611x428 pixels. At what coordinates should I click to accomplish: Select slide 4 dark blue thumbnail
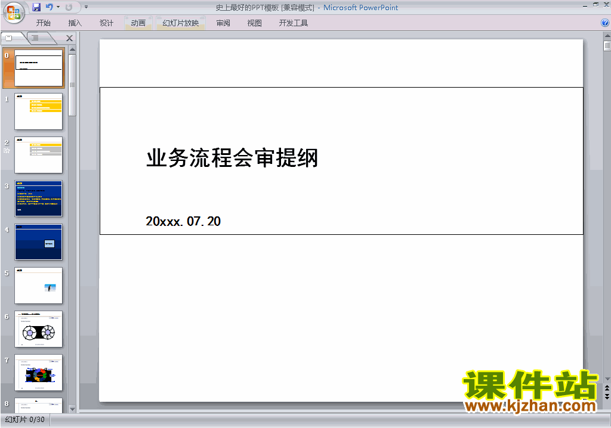(38, 242)
